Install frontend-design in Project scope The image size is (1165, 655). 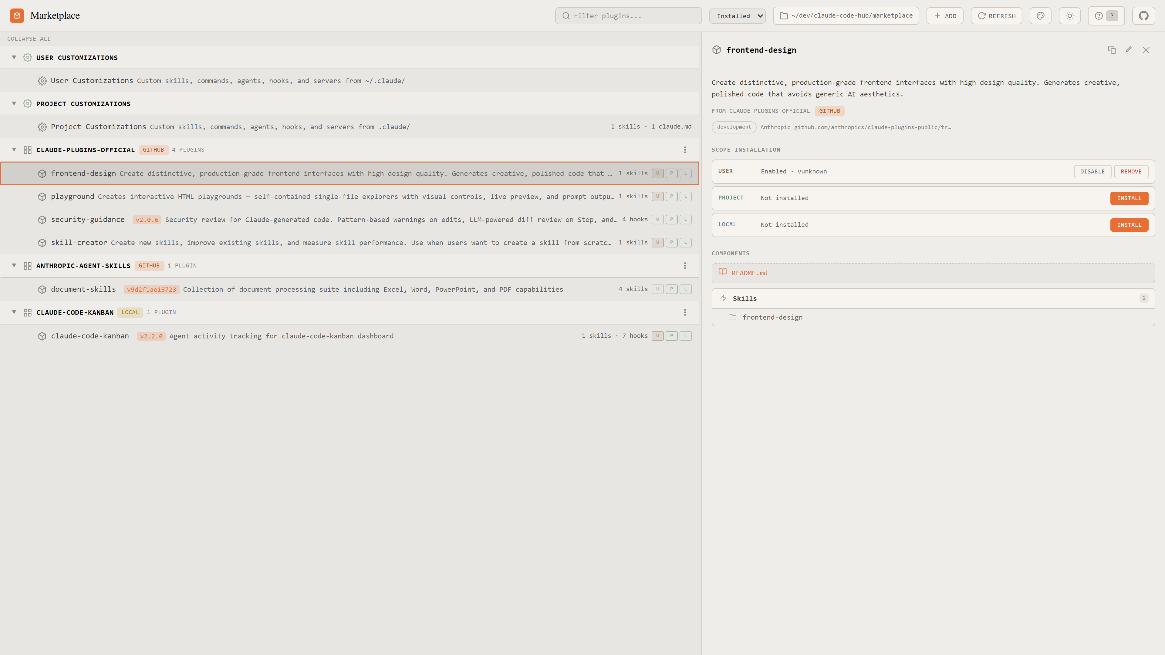pos(1129,198)
